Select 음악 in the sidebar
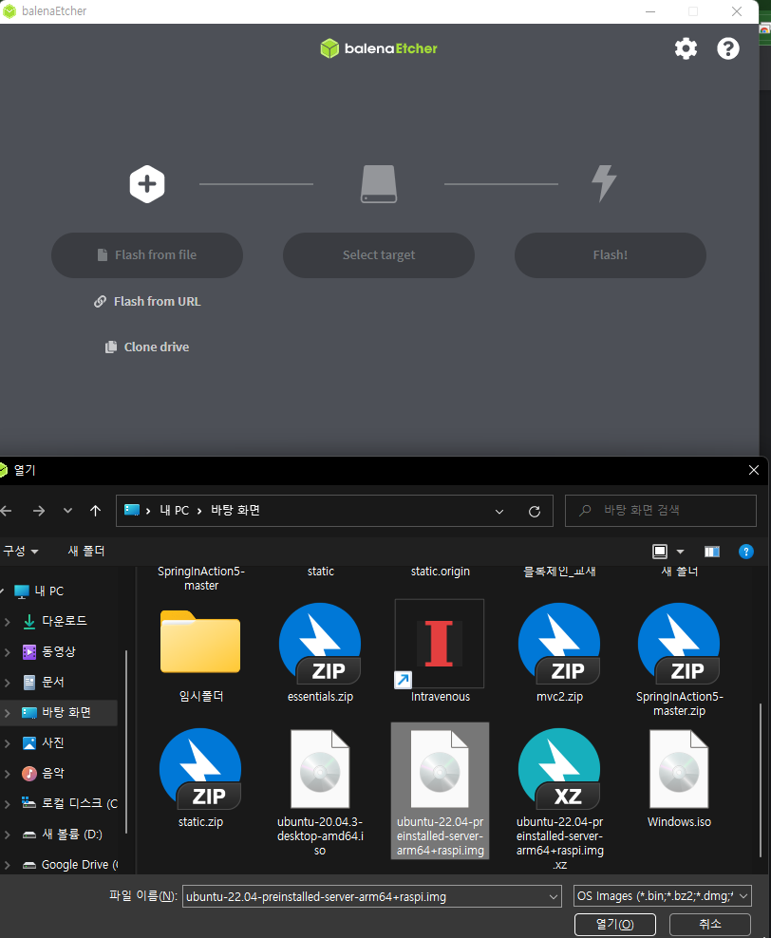This screenshot has width=771, height=938. point(43,774)
